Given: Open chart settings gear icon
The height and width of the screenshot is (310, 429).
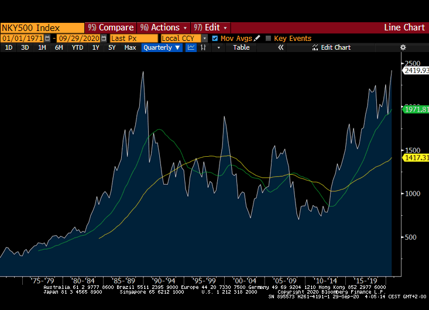Looking at the screenshot, I should point(403,47).
